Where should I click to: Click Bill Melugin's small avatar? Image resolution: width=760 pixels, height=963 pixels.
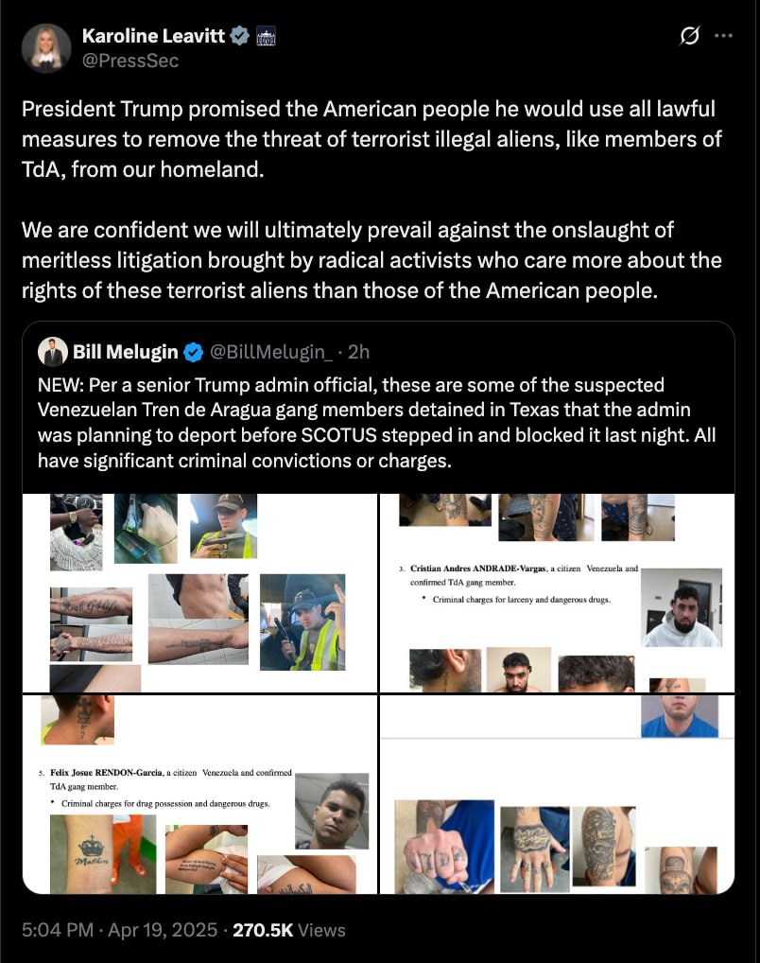53,352
